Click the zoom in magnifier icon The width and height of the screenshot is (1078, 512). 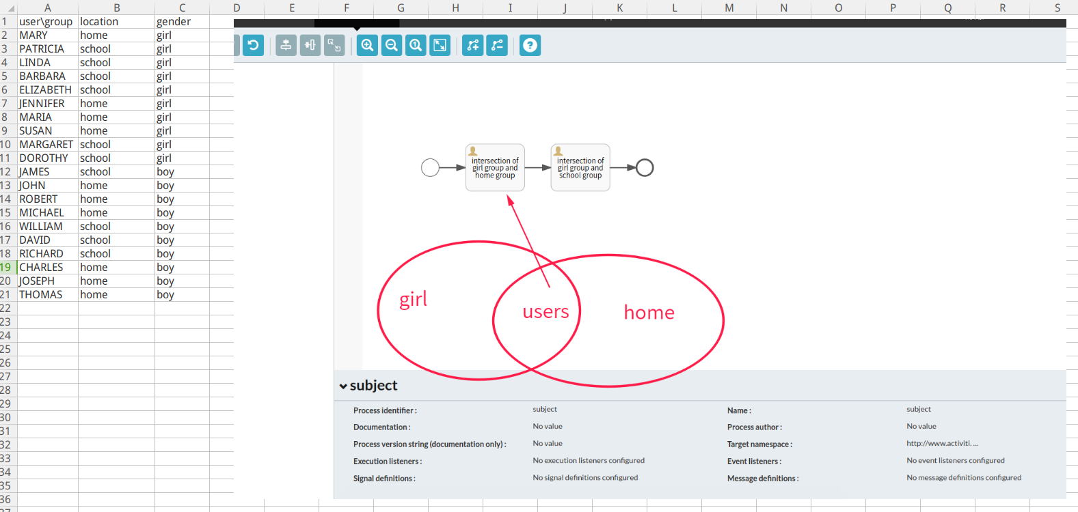click(x=367, y=46)
